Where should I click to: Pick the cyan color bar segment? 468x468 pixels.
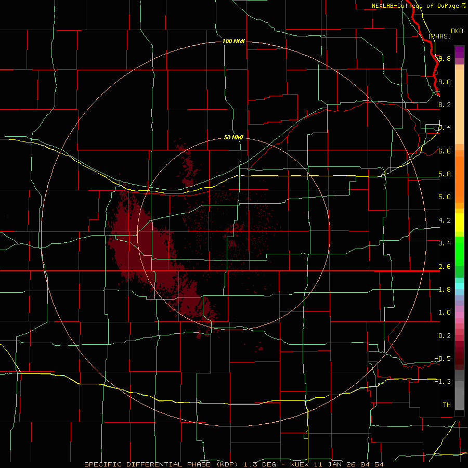pos(459,285)
